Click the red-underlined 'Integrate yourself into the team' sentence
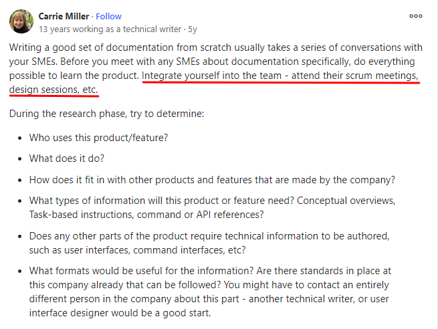Screen dimensions: 438x329 280,76
